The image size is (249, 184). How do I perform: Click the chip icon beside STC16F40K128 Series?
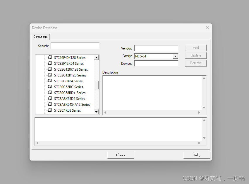click(x=50, y=57)
